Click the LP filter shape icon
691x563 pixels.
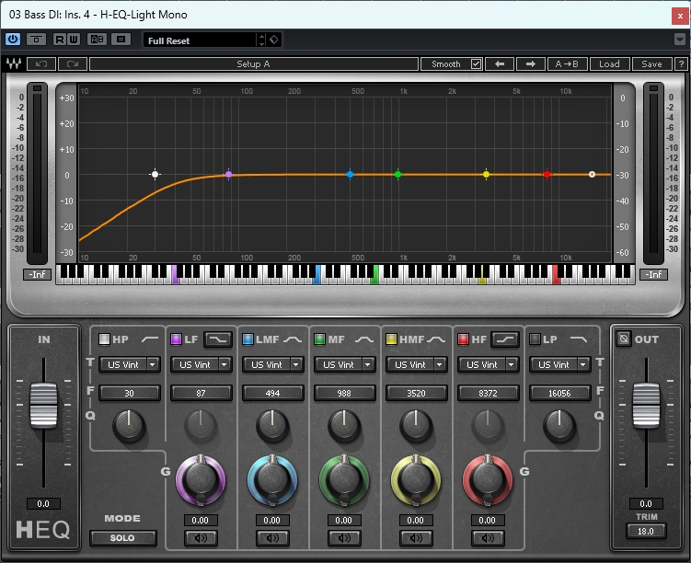point(578,339)
